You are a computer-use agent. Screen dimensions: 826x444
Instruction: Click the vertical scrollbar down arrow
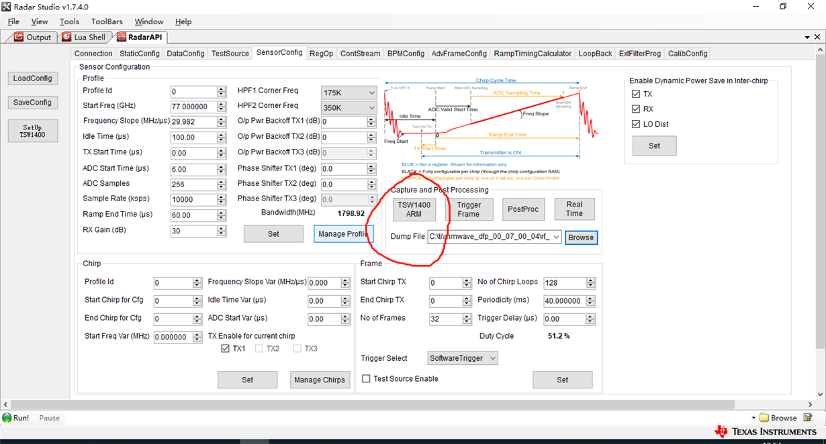pyautogui.click(x=821, y=394)
